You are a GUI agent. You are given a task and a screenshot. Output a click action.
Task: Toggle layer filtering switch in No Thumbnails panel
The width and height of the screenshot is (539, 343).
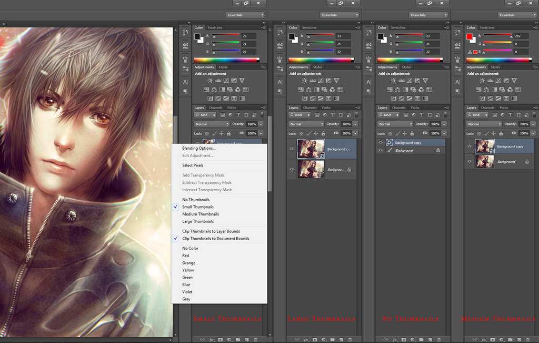click(445, 114)
